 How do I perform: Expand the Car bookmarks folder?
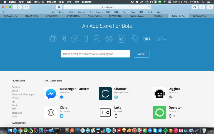(125, 12)
